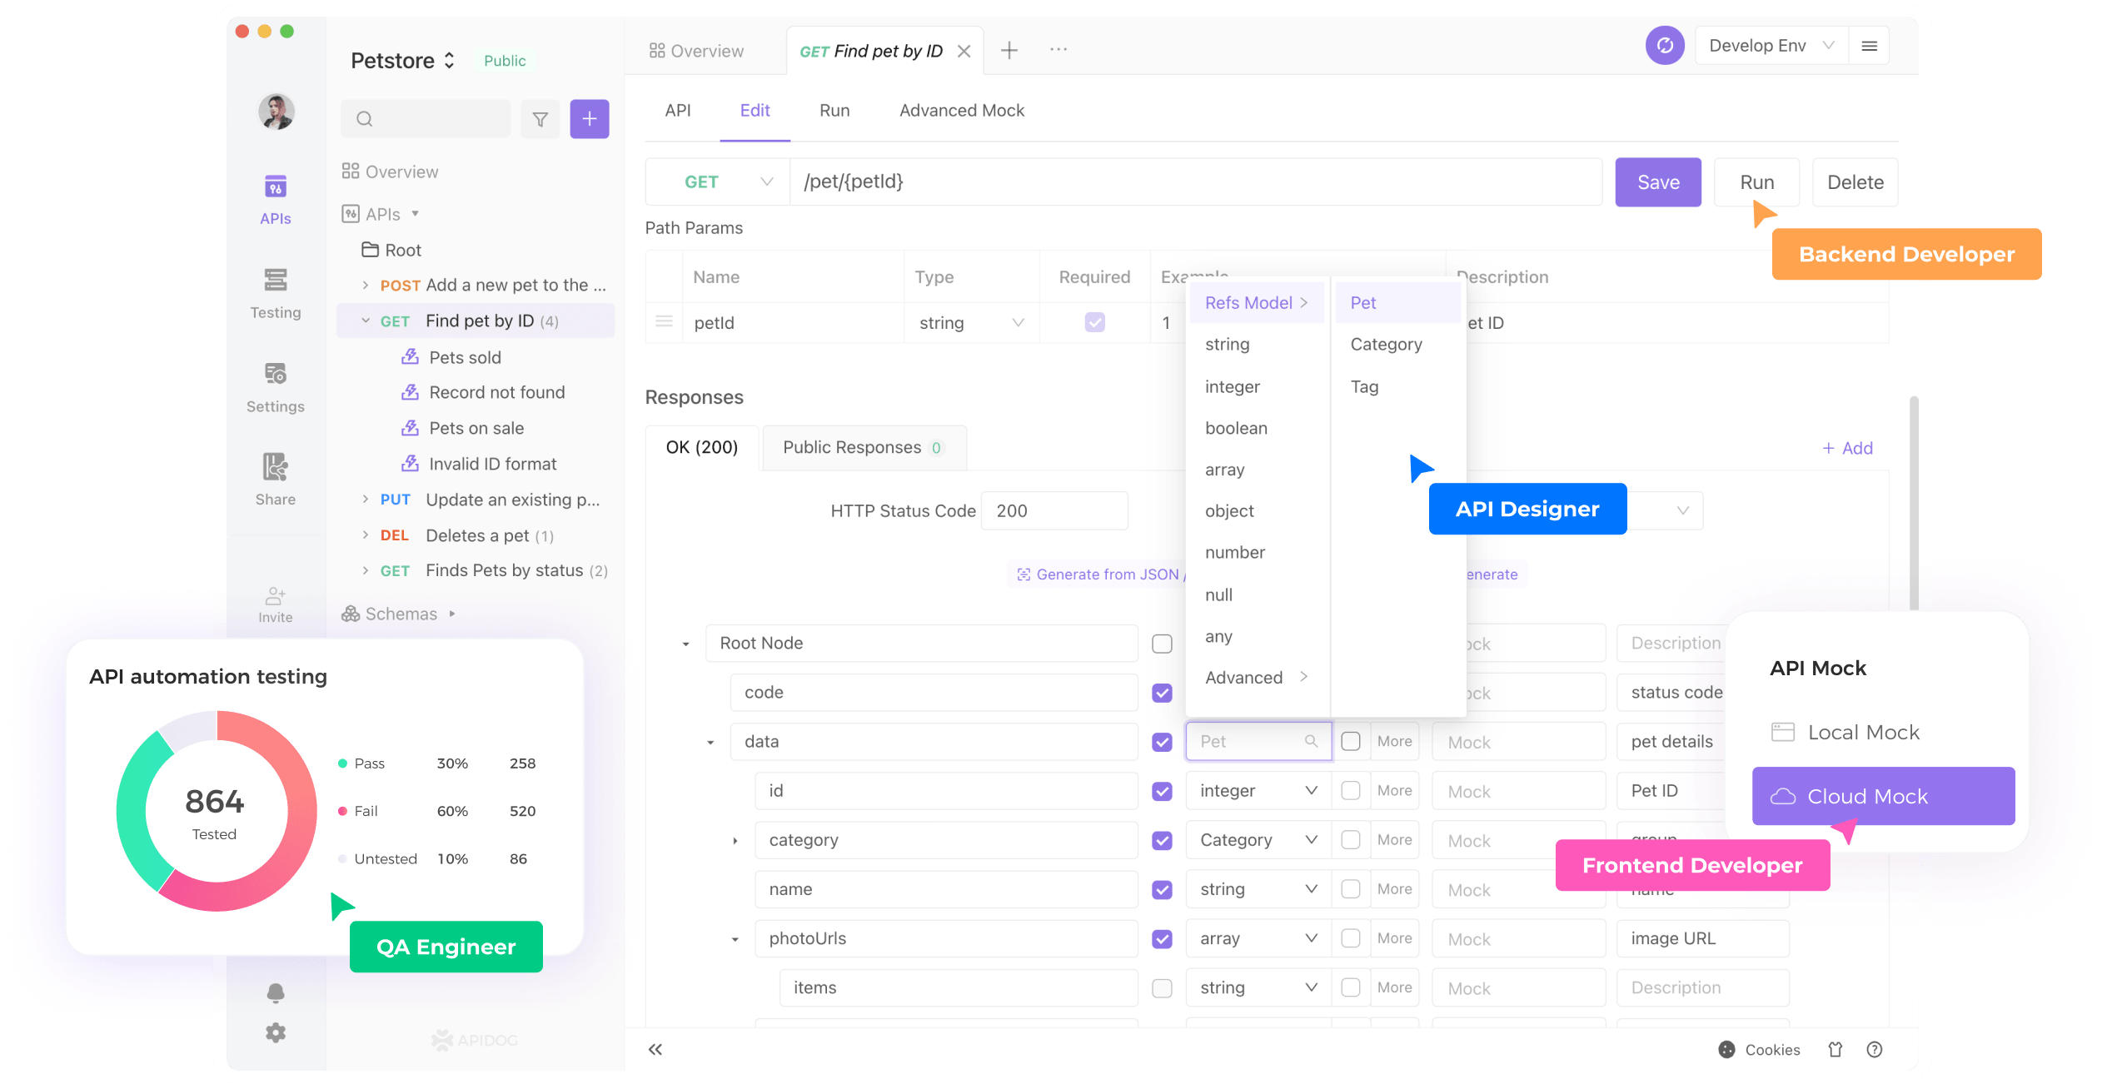Open the Public Responses tab

(852, 447)
